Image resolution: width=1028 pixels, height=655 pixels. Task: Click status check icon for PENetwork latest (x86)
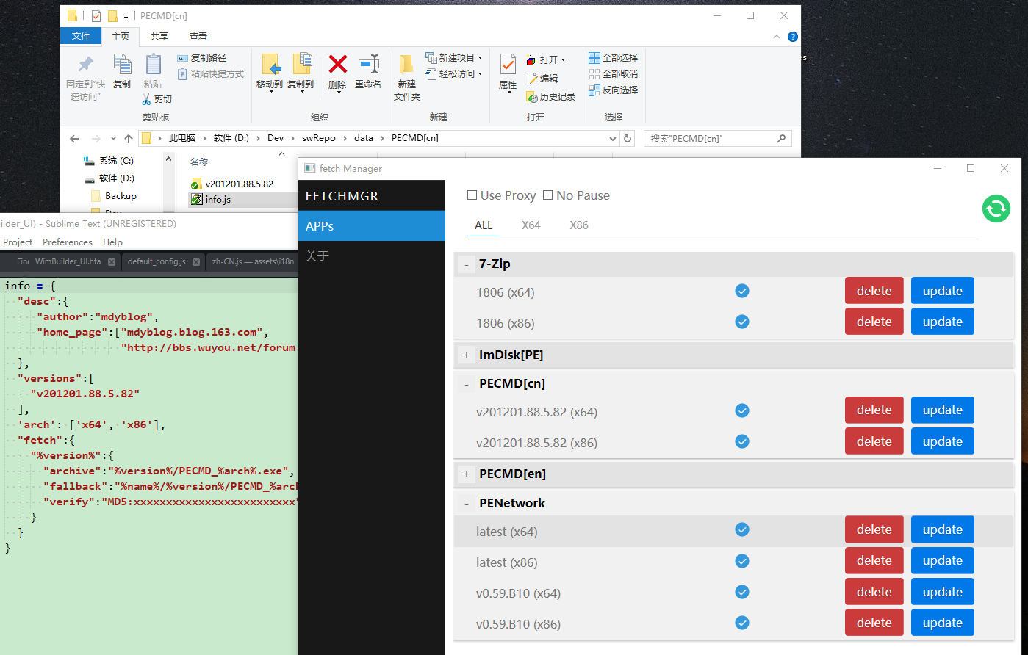[742, 561]
